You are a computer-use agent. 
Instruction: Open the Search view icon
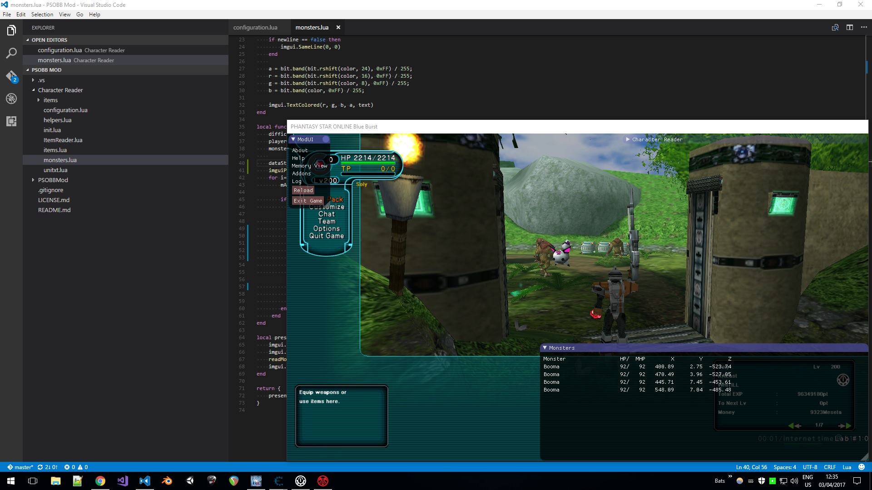(11, 53)
